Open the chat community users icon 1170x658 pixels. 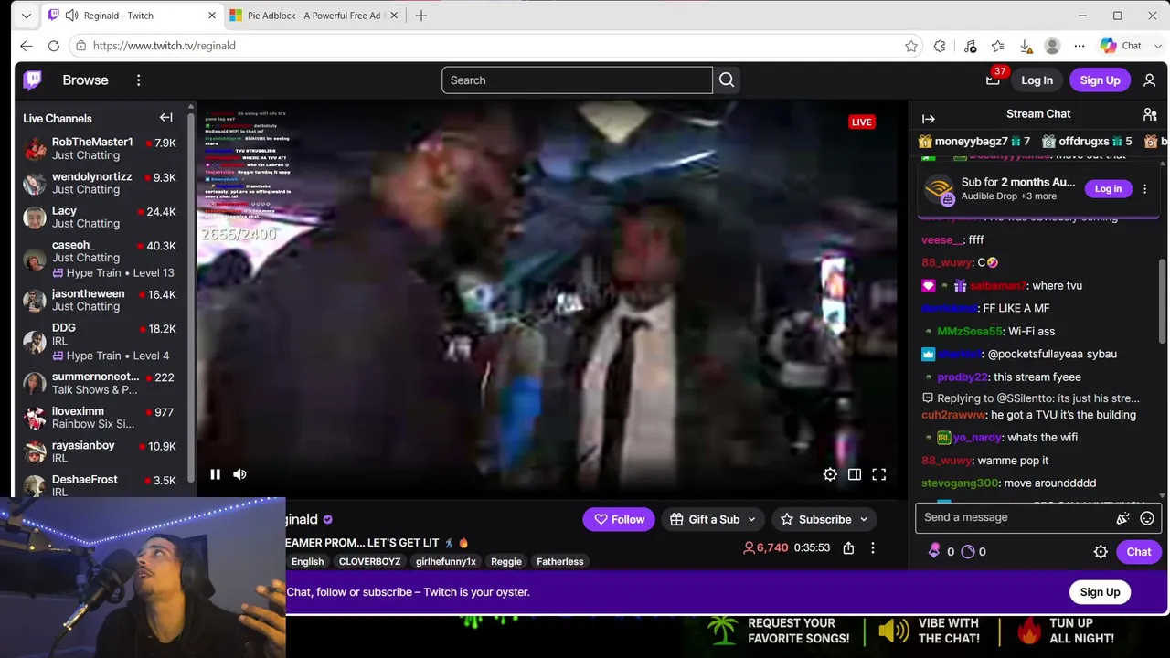click(1150, 114)
